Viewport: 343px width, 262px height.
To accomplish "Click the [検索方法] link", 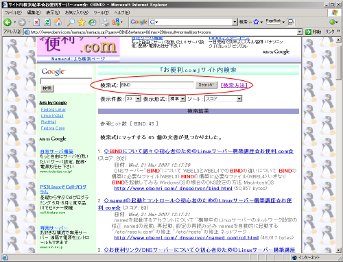I will point(234,85).
